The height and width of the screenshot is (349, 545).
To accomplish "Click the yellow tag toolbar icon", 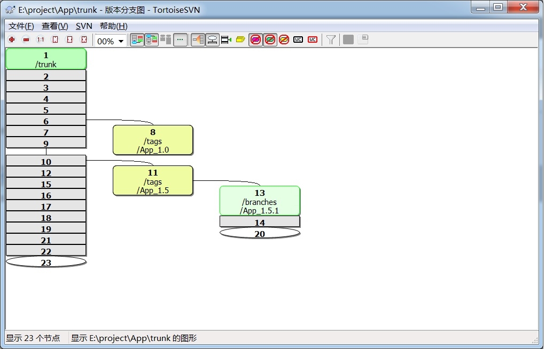I will click(240, 39).
